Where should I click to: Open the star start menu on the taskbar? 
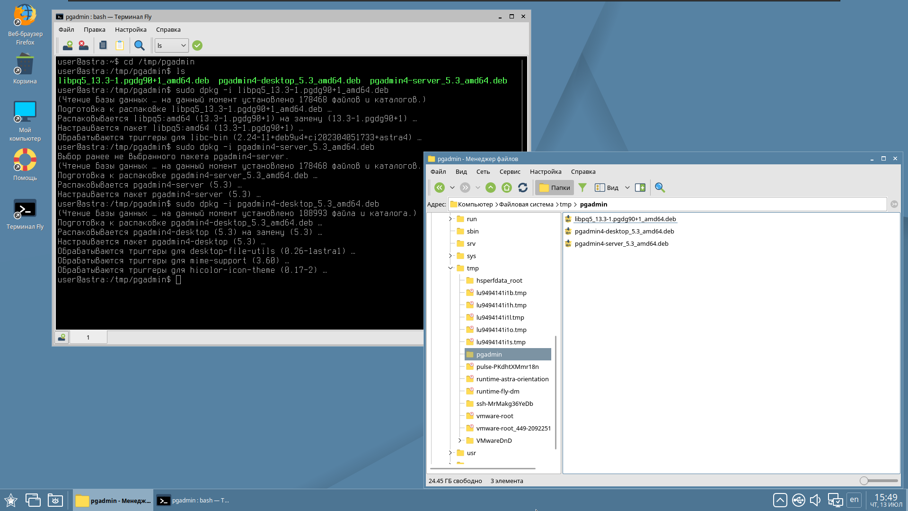tap(11, 500)
